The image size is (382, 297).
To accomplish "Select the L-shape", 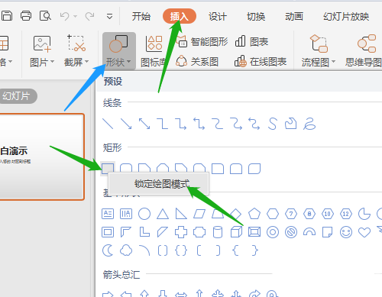I will tap(144, 232).
